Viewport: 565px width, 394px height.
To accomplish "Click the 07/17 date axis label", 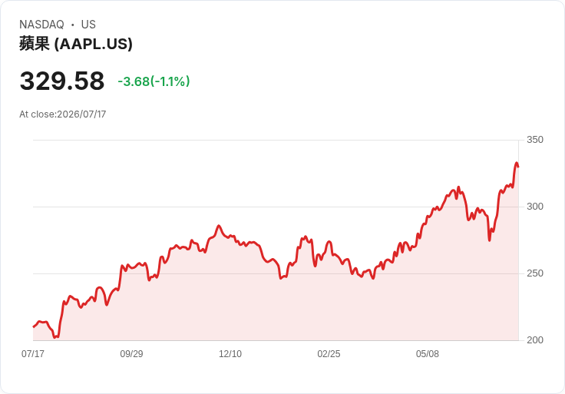I will (x=33, y=353).
